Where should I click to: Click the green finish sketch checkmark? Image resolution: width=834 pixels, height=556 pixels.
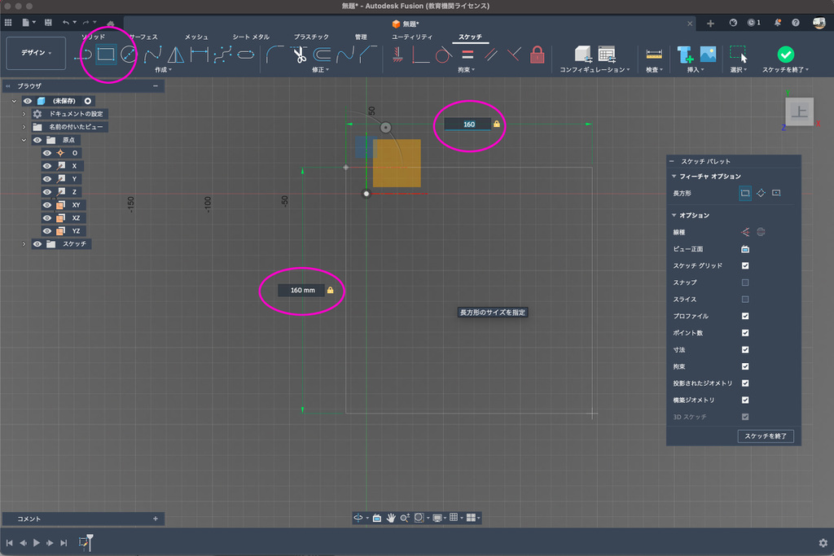(785, 54)
